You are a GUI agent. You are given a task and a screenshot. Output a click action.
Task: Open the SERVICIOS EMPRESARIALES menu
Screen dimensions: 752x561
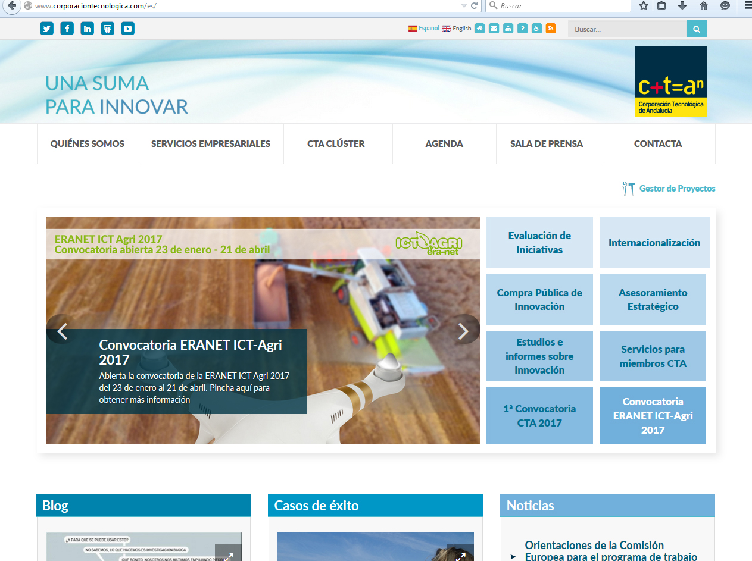(x=211, y=143)
